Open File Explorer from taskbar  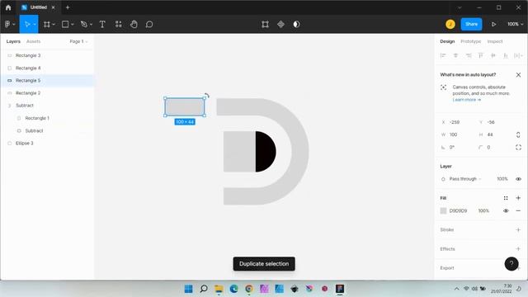click(x=219, y=289)
